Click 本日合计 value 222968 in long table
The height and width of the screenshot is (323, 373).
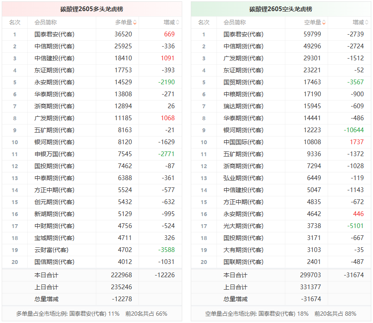[x=121, y=275]
